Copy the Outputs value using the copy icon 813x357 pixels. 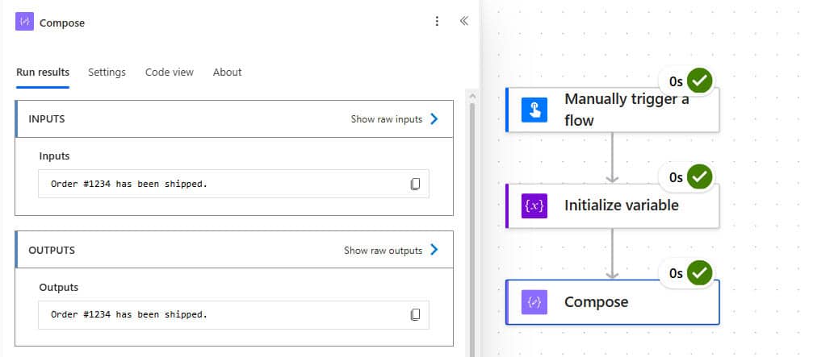[415, 314]
